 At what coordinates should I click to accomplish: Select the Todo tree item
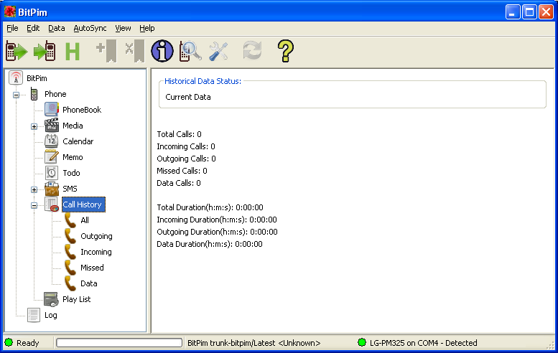click(71, 173)
